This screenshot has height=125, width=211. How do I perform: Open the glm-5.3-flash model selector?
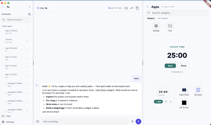[115, 8]
